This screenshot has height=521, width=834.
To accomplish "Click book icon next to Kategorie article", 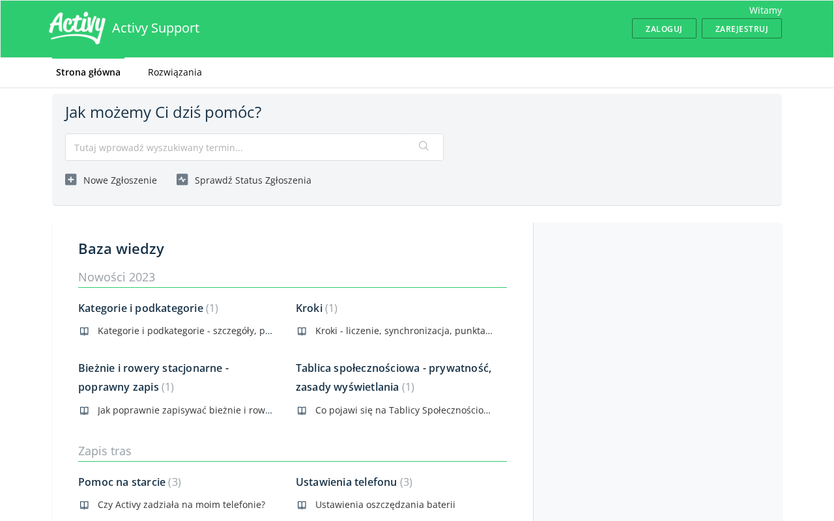I will [84, 331].
